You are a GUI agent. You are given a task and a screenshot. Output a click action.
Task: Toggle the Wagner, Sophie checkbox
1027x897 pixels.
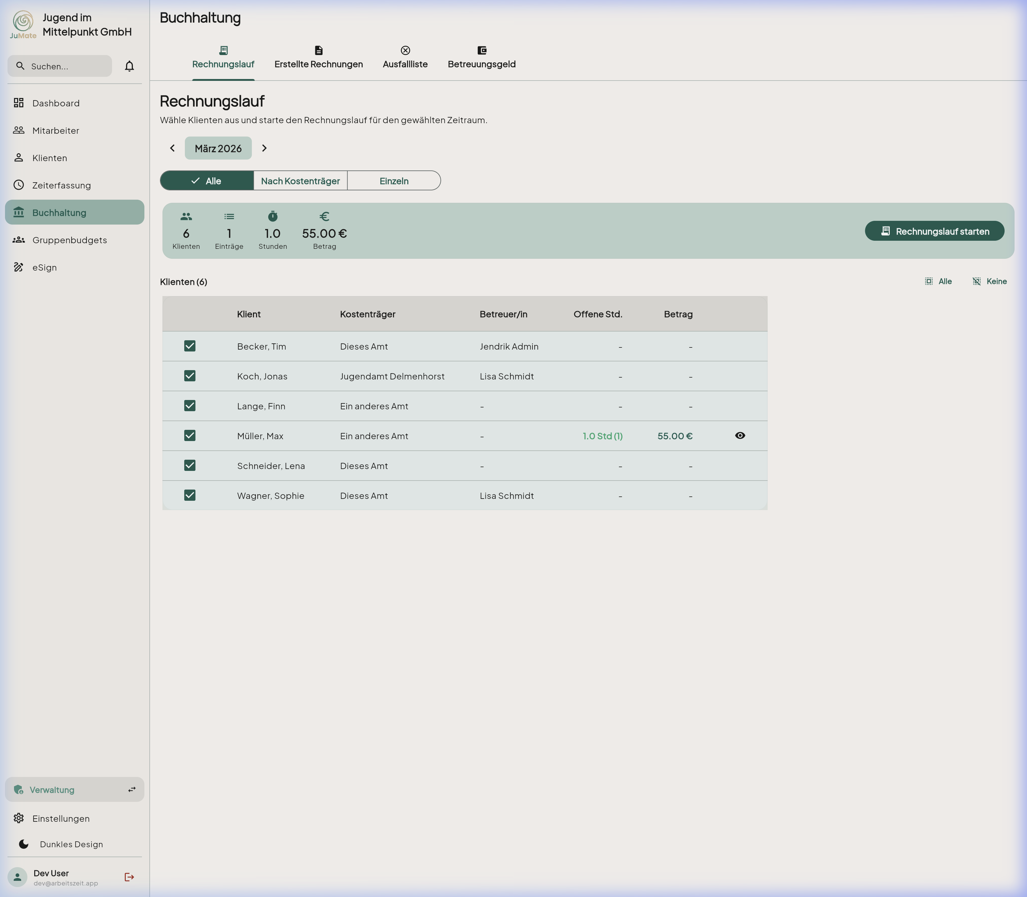pos(190,495)
